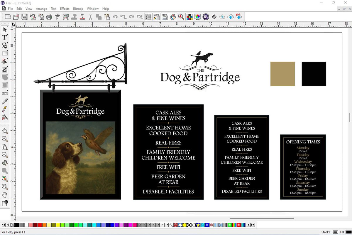Image resolution: width=352 pixels, height=235 pixels.
Task: Open the Bitmap menu
Action: click(78, 9)
